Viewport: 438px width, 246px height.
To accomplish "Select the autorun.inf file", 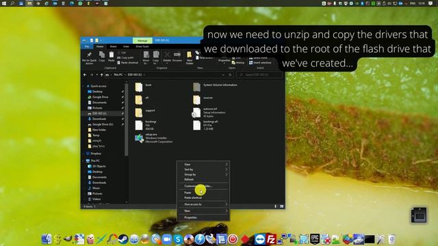I will pos(209,112).
